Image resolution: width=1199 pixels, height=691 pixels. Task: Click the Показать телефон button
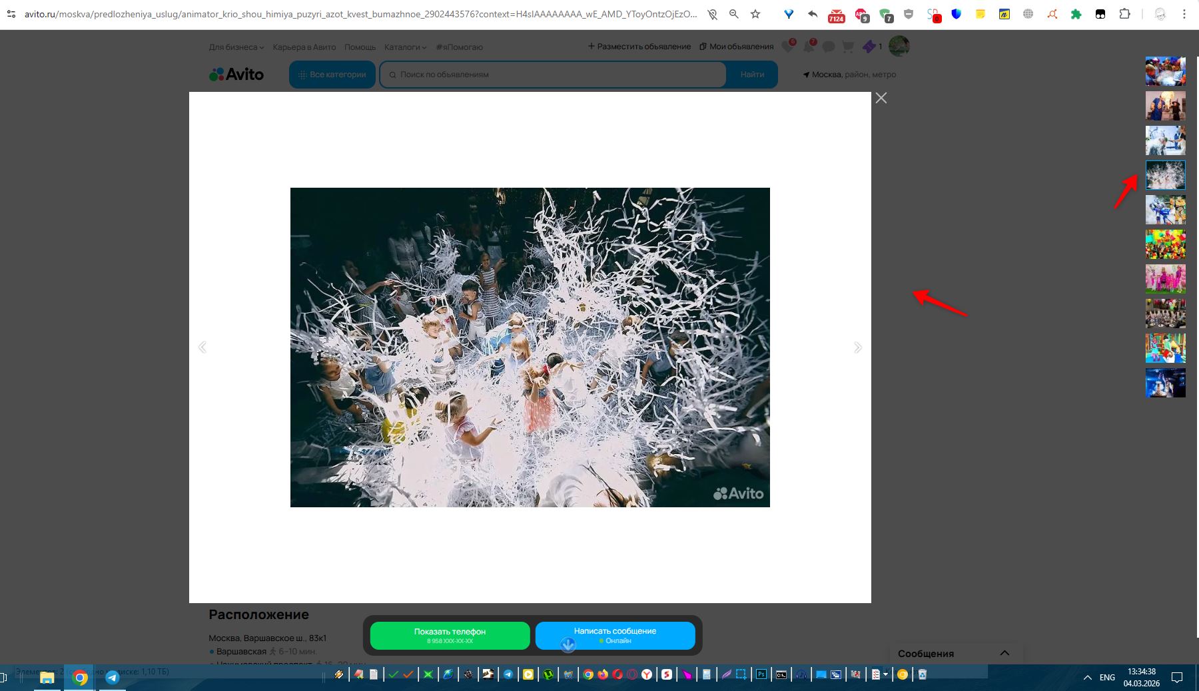click(450, 635)
